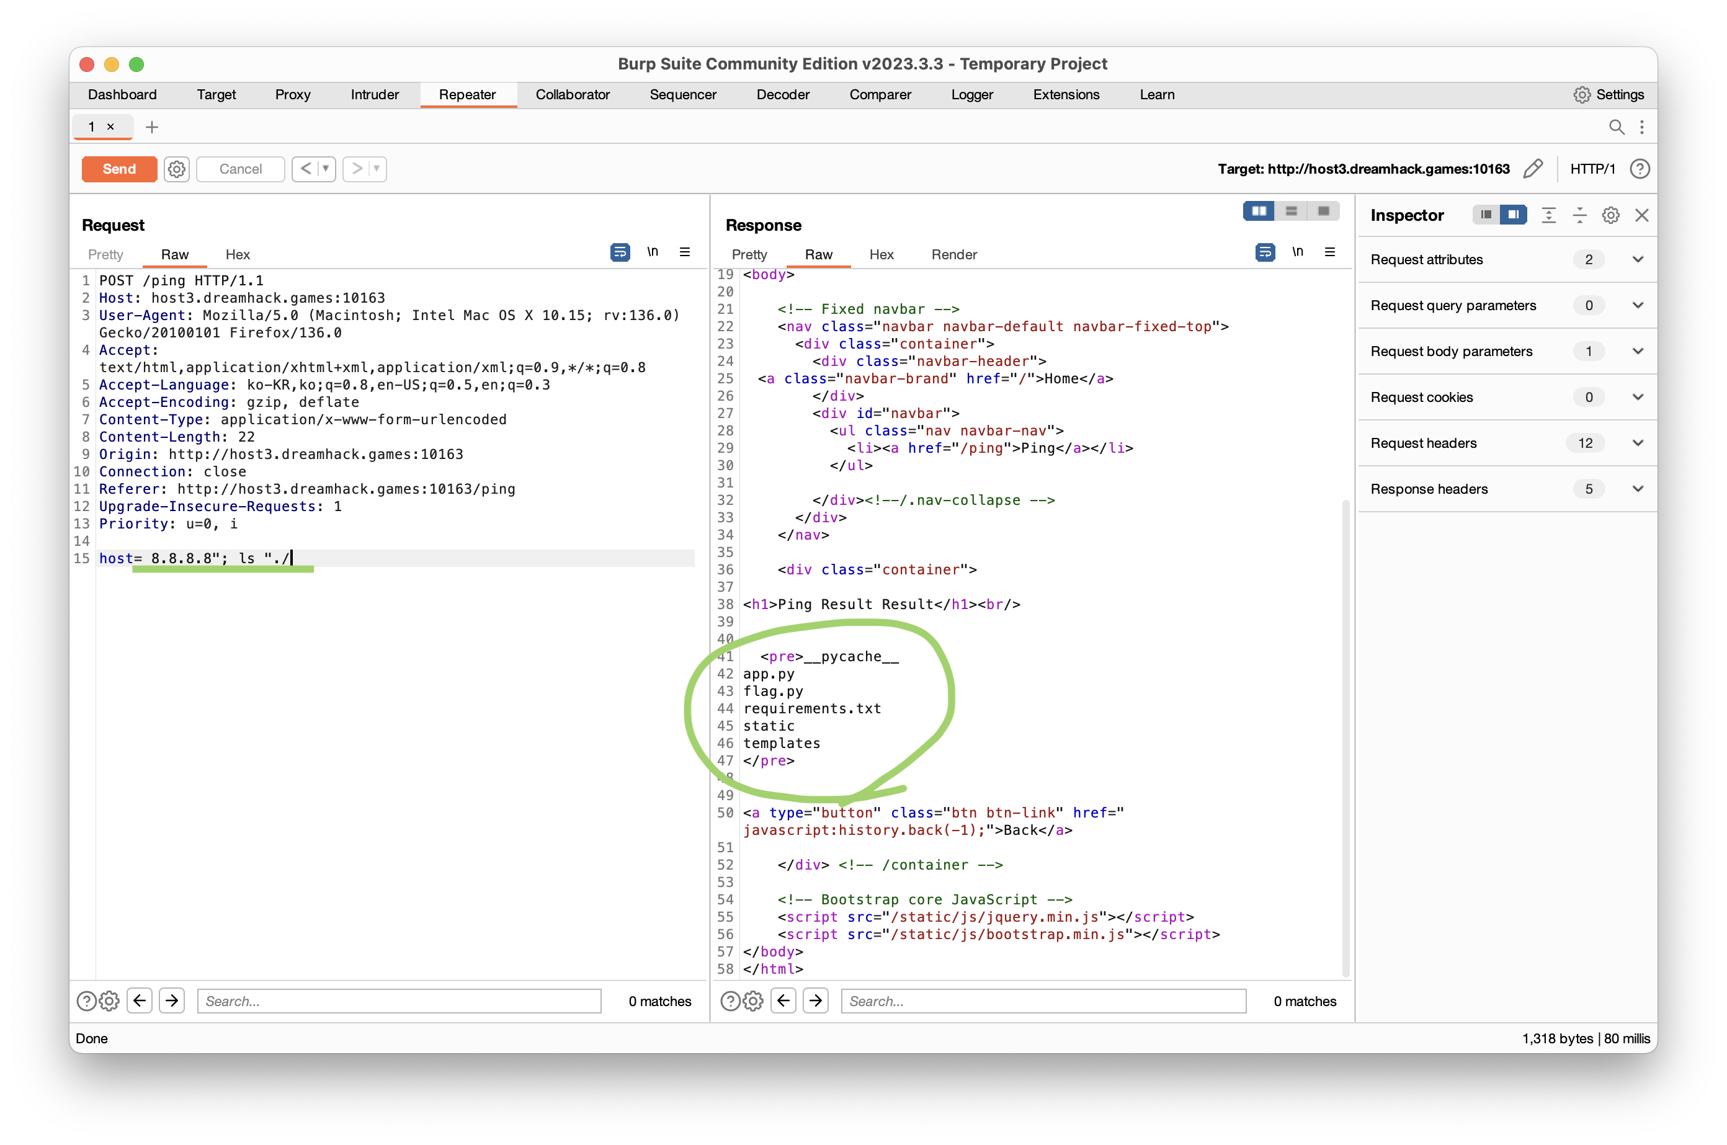The width and height of the screenshot is (1727, 1145).
Task: Open the Response hamburger options menu
Action: tap(1330, 252)
